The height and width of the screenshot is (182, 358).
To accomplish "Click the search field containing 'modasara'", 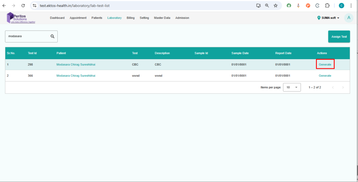I will click(28, 36).
